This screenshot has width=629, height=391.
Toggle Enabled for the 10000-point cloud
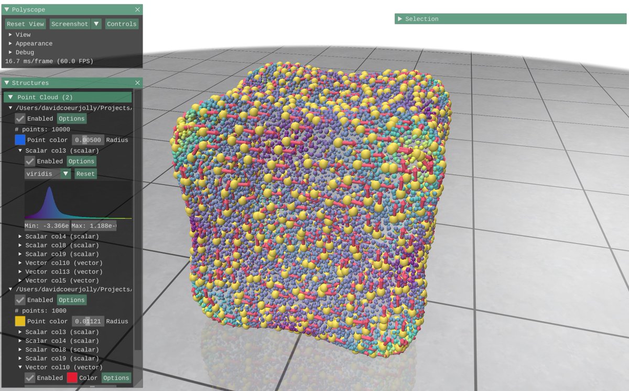[20, 119]
